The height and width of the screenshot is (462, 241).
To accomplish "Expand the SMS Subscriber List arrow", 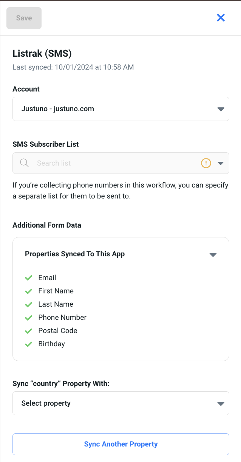I will click(221, 163).
